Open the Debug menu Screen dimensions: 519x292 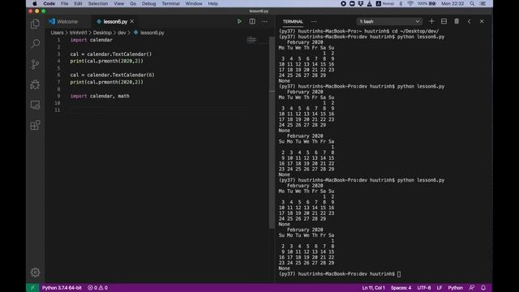(148, 3)
